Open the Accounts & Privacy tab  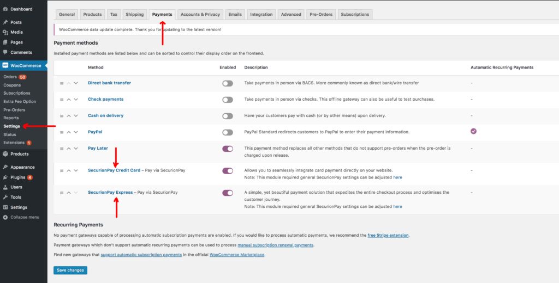[x=200, y=15]
